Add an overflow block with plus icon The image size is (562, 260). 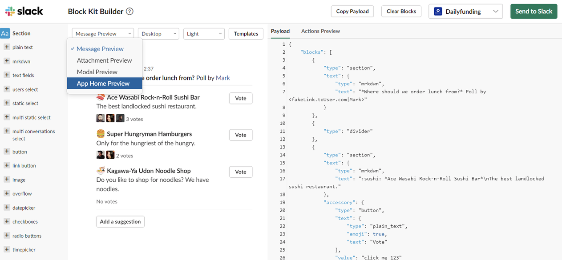[x=7, y=193]
